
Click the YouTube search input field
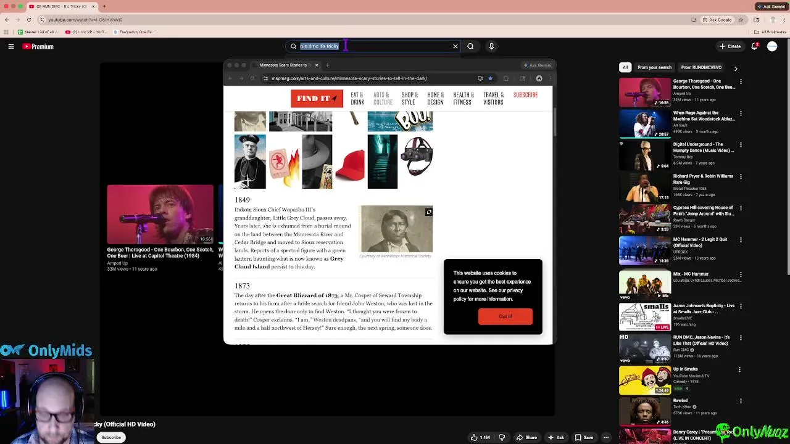[x=373, y=46]
